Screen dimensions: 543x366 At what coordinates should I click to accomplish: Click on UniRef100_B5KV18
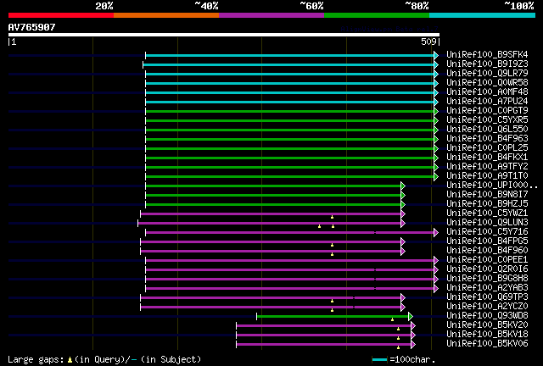pyautogui.click(x=487, y=335)
